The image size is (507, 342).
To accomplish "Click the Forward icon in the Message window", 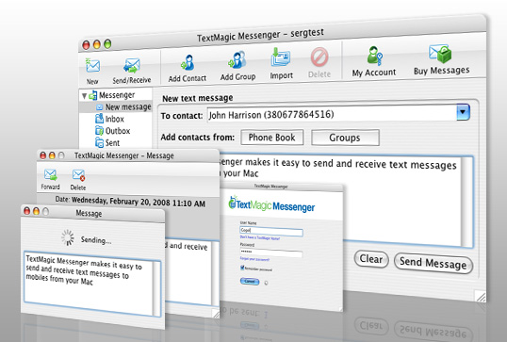I will click(x=51, y=175).
